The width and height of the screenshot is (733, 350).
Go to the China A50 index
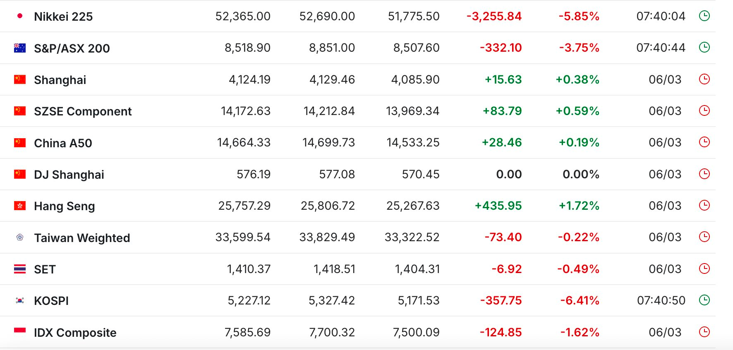(63, 143)
